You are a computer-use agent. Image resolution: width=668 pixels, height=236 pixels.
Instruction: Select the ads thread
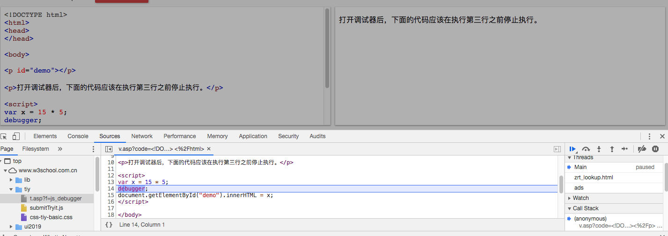614,188
